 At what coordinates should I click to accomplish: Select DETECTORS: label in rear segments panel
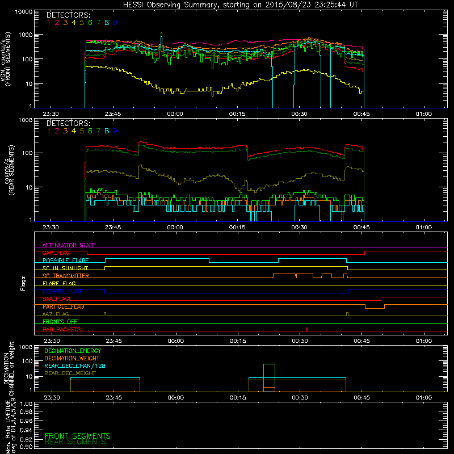(x=69, y=123)
